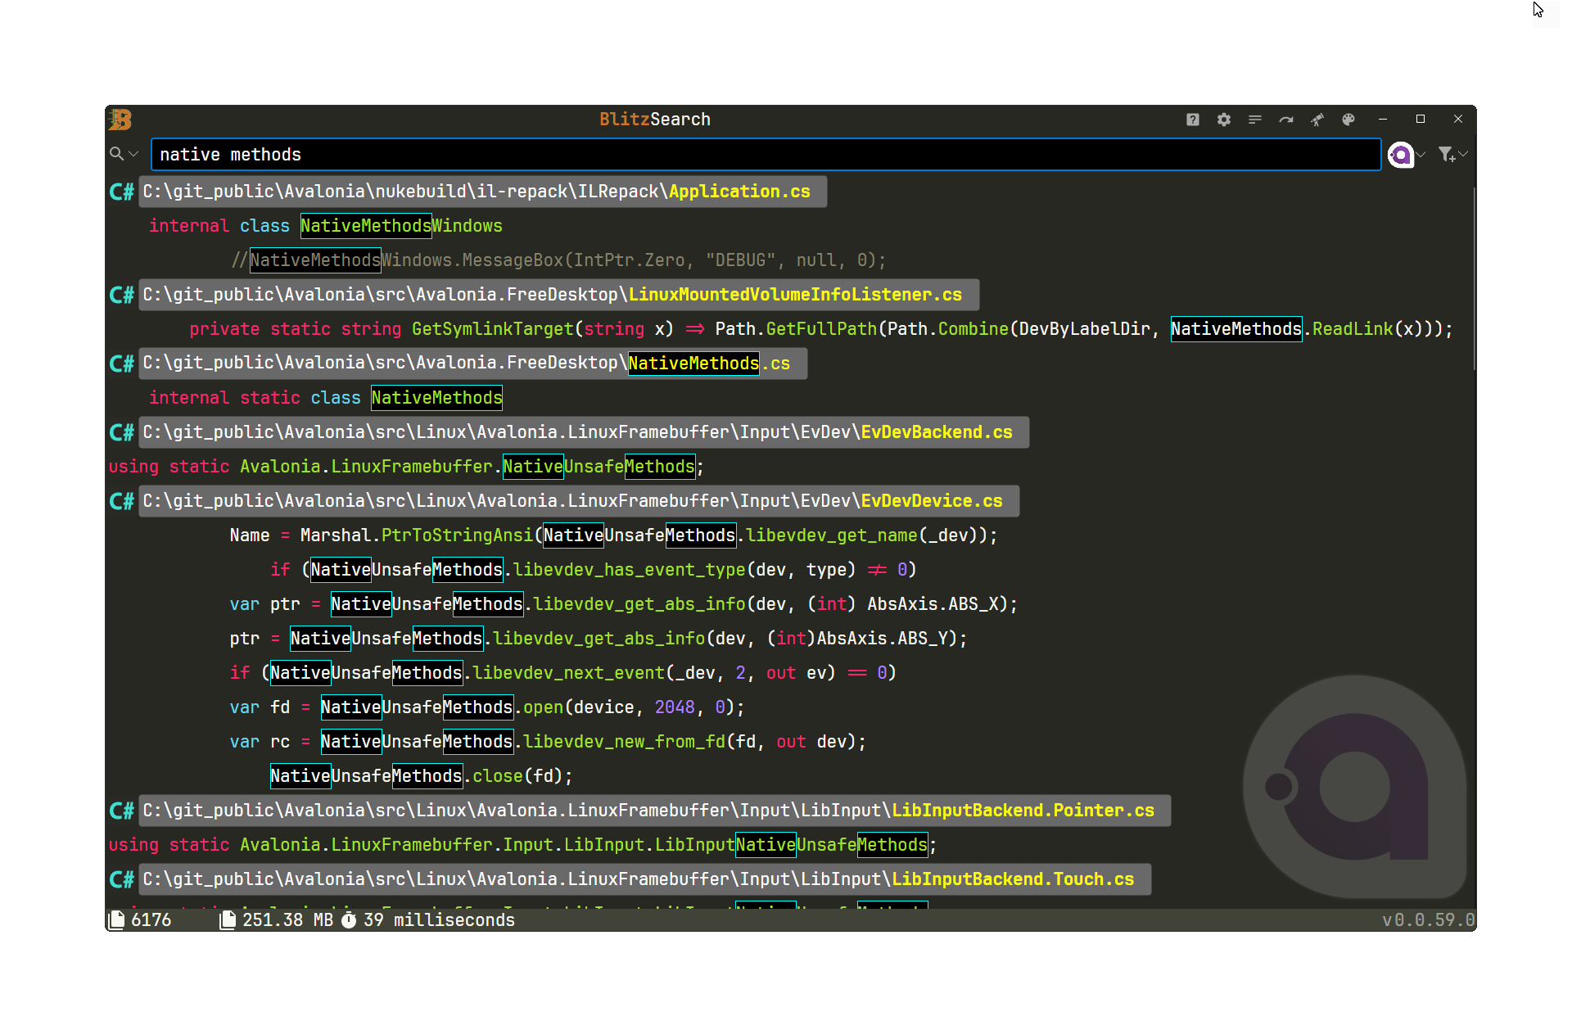Click the curved redo arrow icon

[1286, 120]
